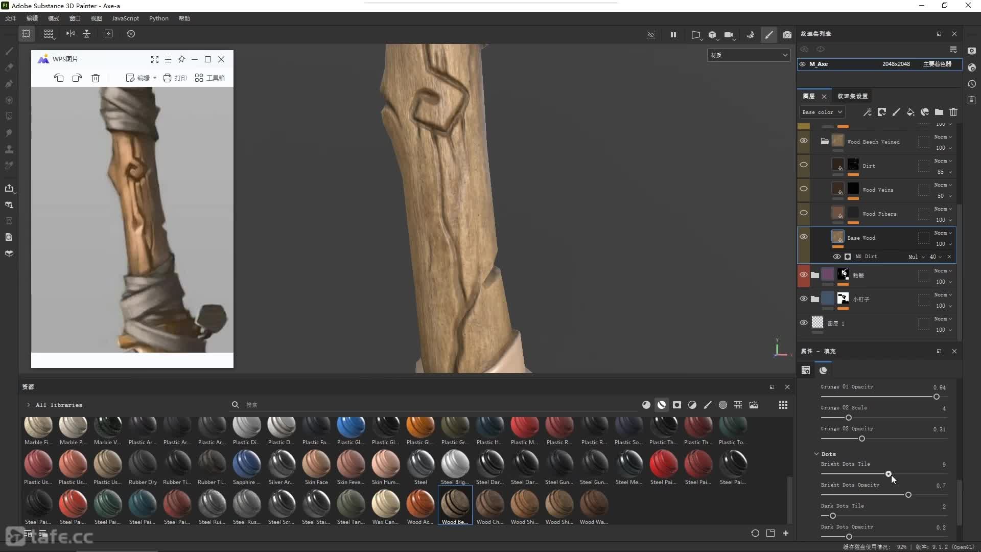Open Base Wood layer blend mode dropdown
This screenshot has width=981, height=552.
click(943, 233)
